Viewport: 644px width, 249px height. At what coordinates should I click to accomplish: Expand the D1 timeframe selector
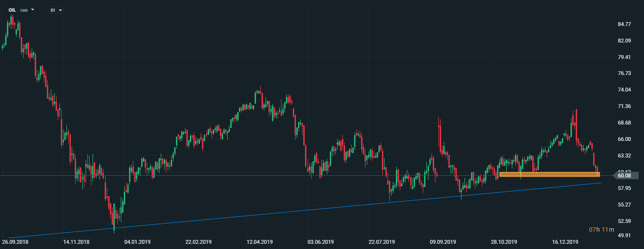point(60,10)
